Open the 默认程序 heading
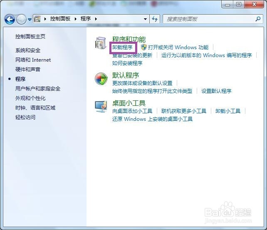 click(126, 75)
